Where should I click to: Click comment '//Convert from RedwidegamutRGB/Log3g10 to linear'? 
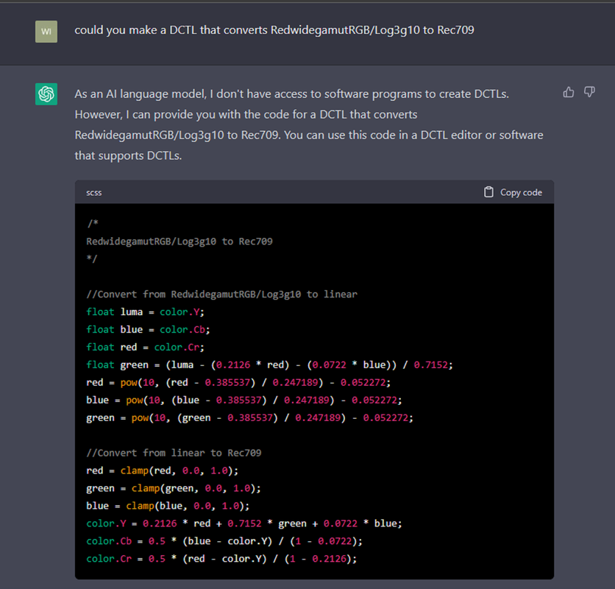coord(221,294)
